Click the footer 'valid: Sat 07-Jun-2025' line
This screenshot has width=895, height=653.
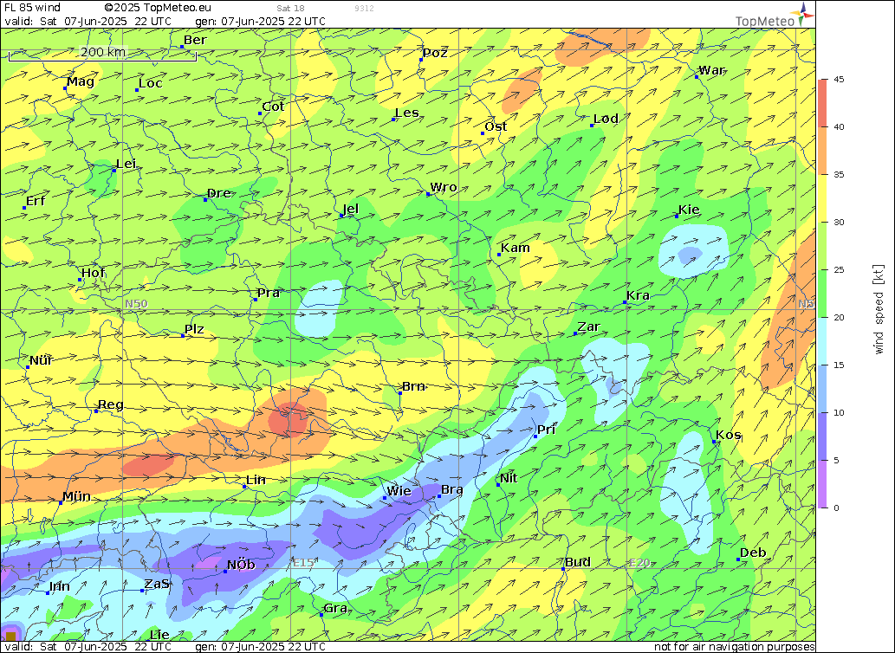88,647
